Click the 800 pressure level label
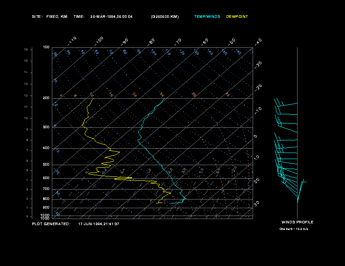 pyautogui.click(x=46, y=199)
